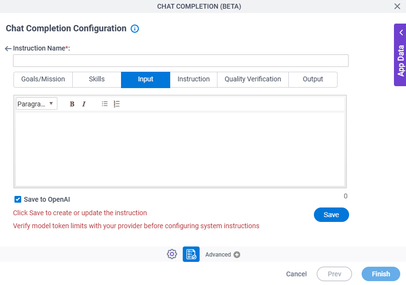This screenshot has width=406, height=285.
Task: Click the Advanced label
Action: point(218,255)
